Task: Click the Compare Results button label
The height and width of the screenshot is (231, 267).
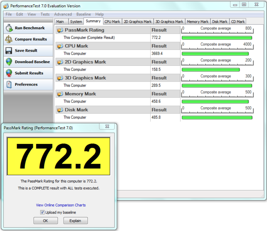Action: coord(31,39)
